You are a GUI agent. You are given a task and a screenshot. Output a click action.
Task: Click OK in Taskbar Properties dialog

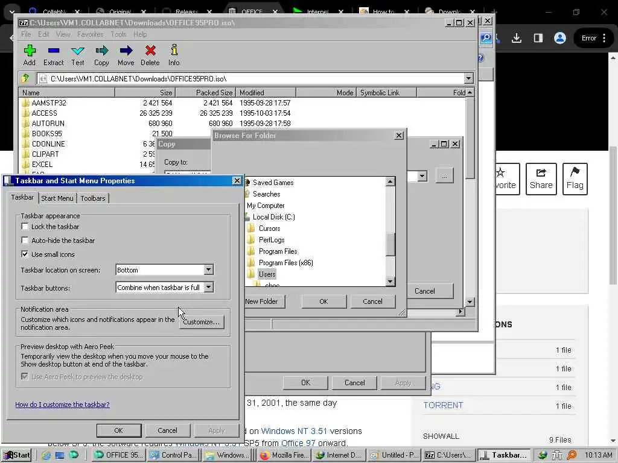(119, 430)
